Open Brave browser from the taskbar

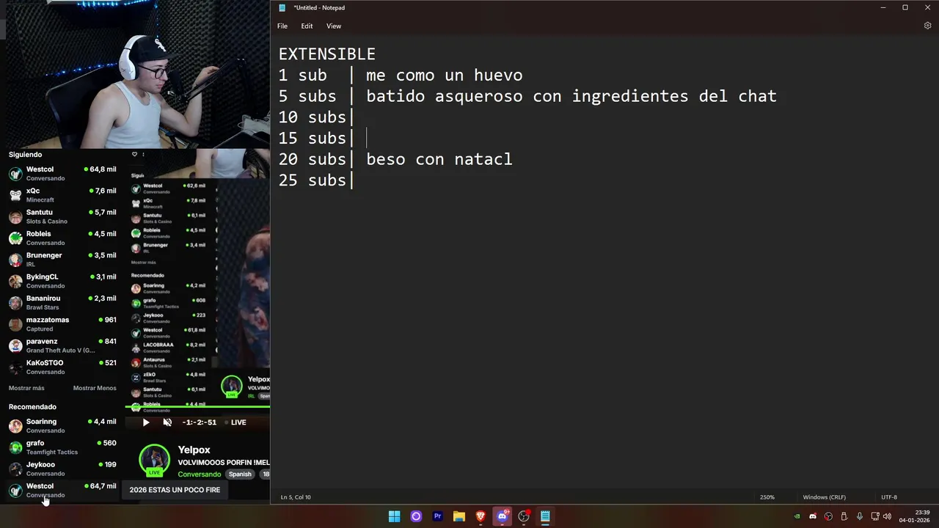(x=481, y=516)
